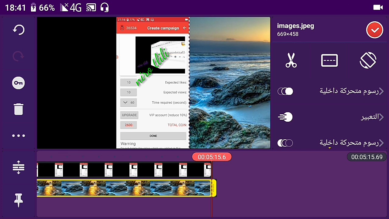Tap the headphones status bar icon

pyautogui.click(x=105, y=8)
